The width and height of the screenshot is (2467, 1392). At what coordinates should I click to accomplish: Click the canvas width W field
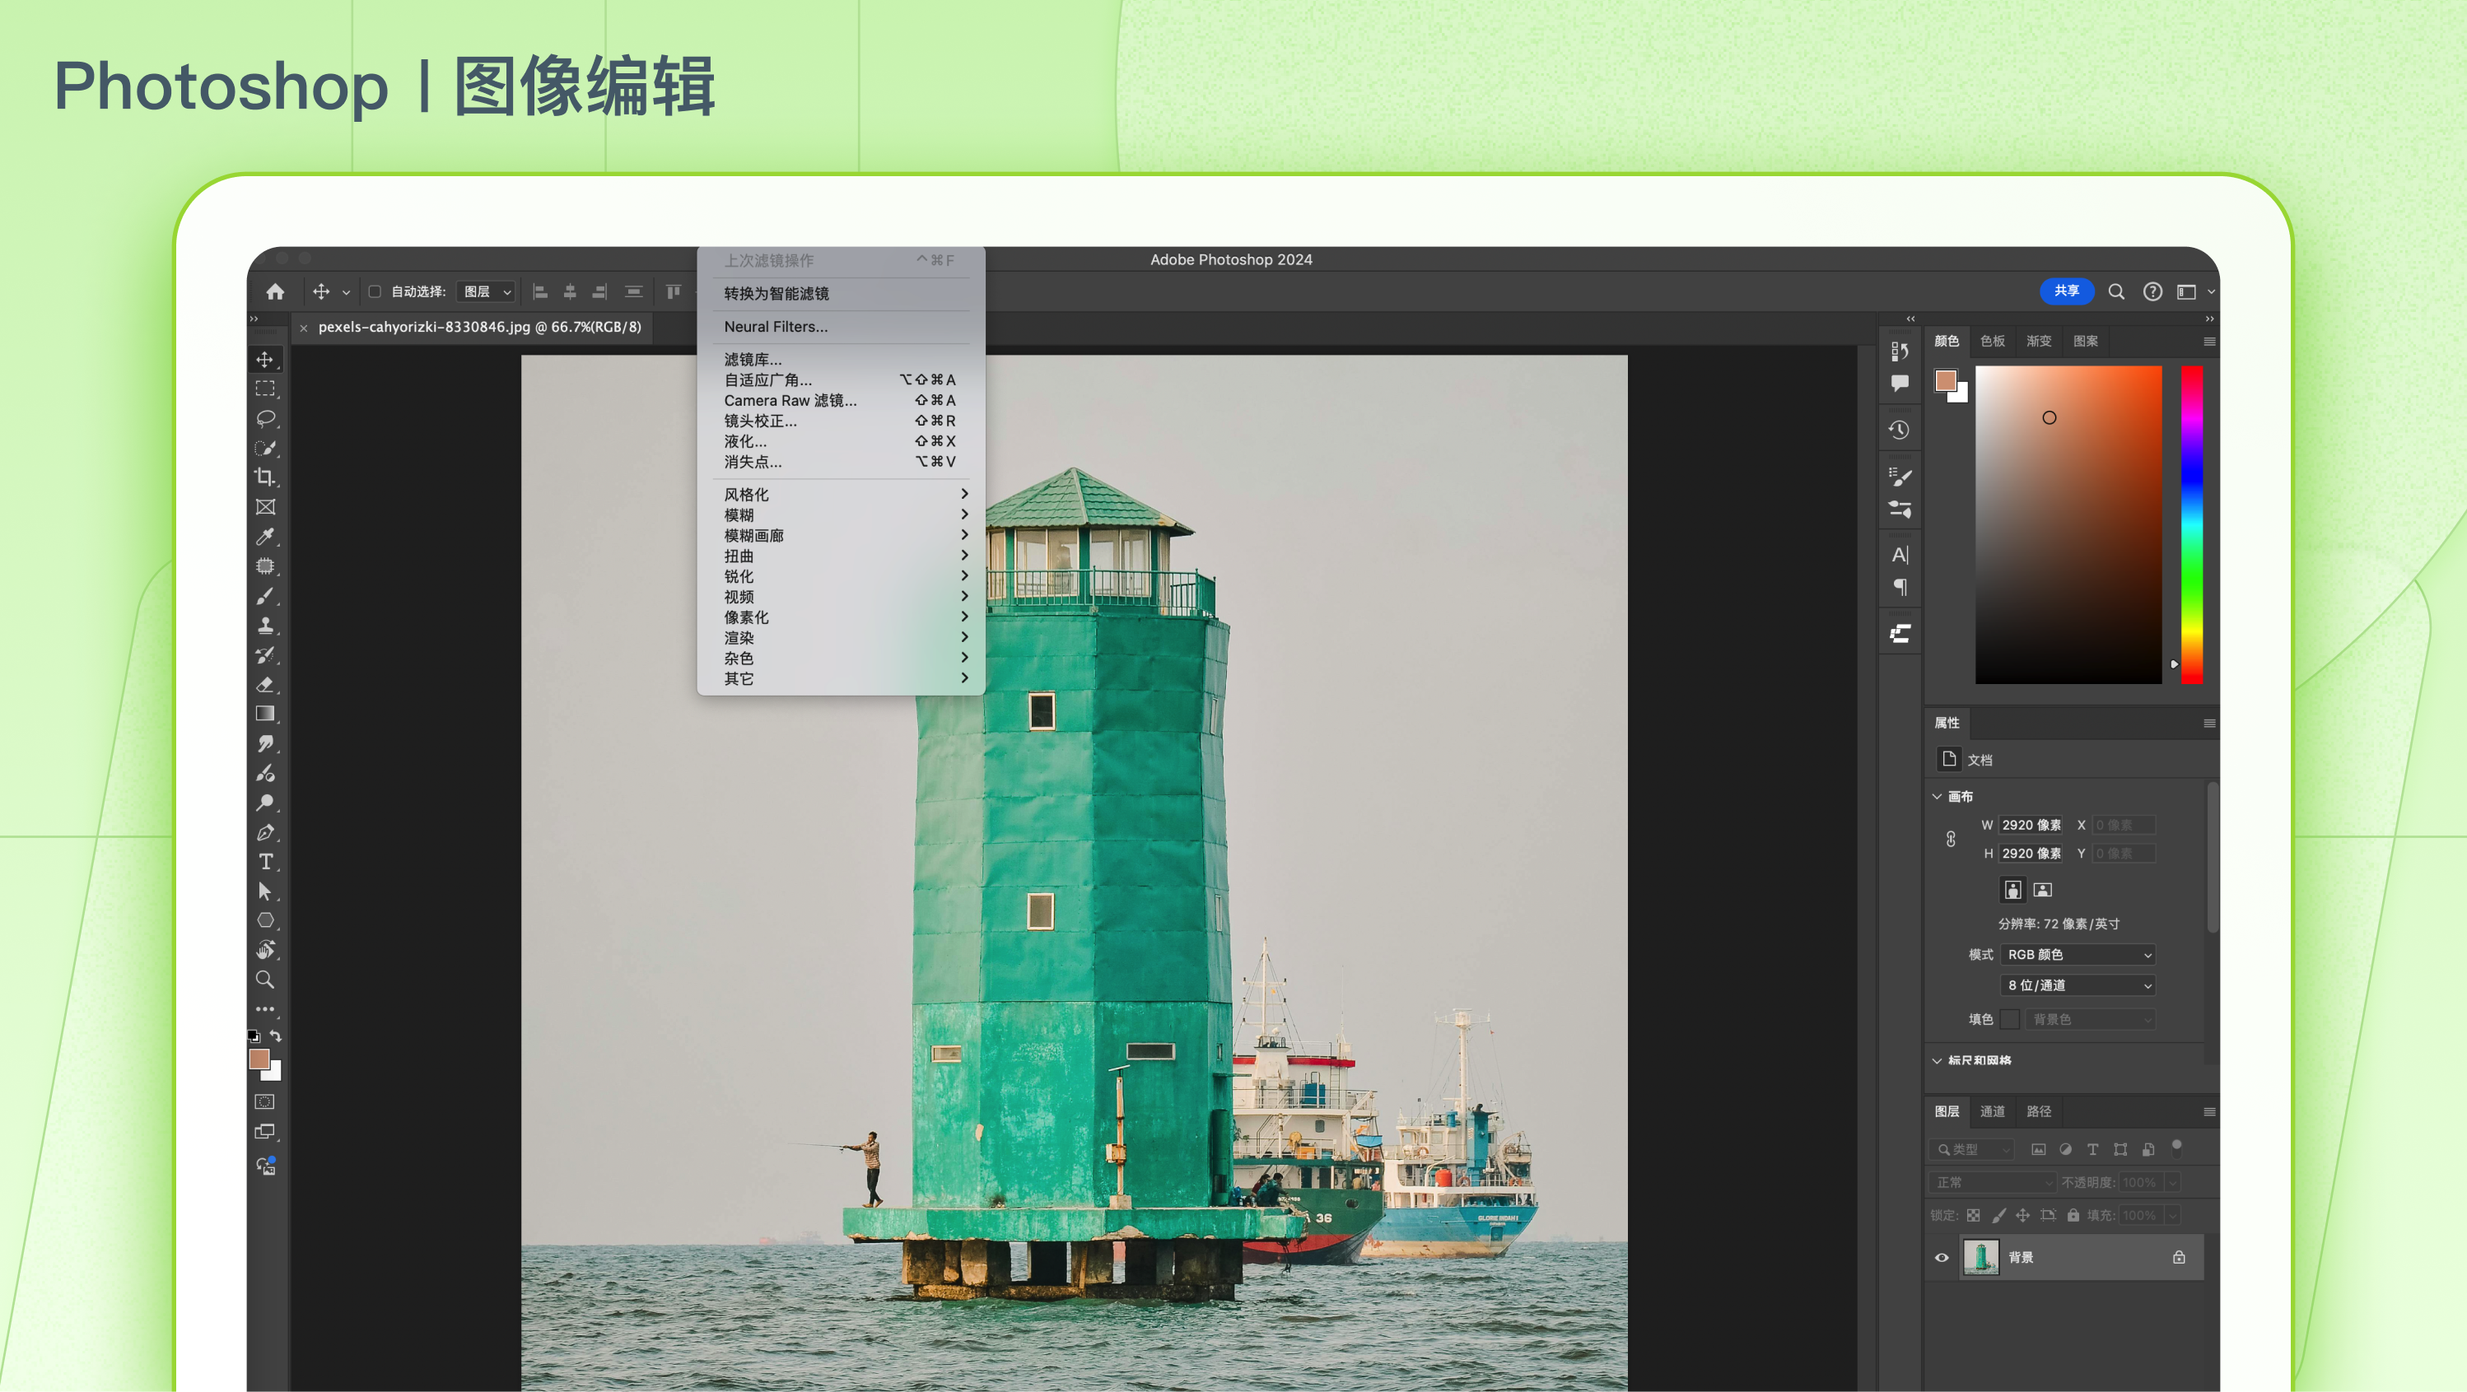pos(2031,826)
